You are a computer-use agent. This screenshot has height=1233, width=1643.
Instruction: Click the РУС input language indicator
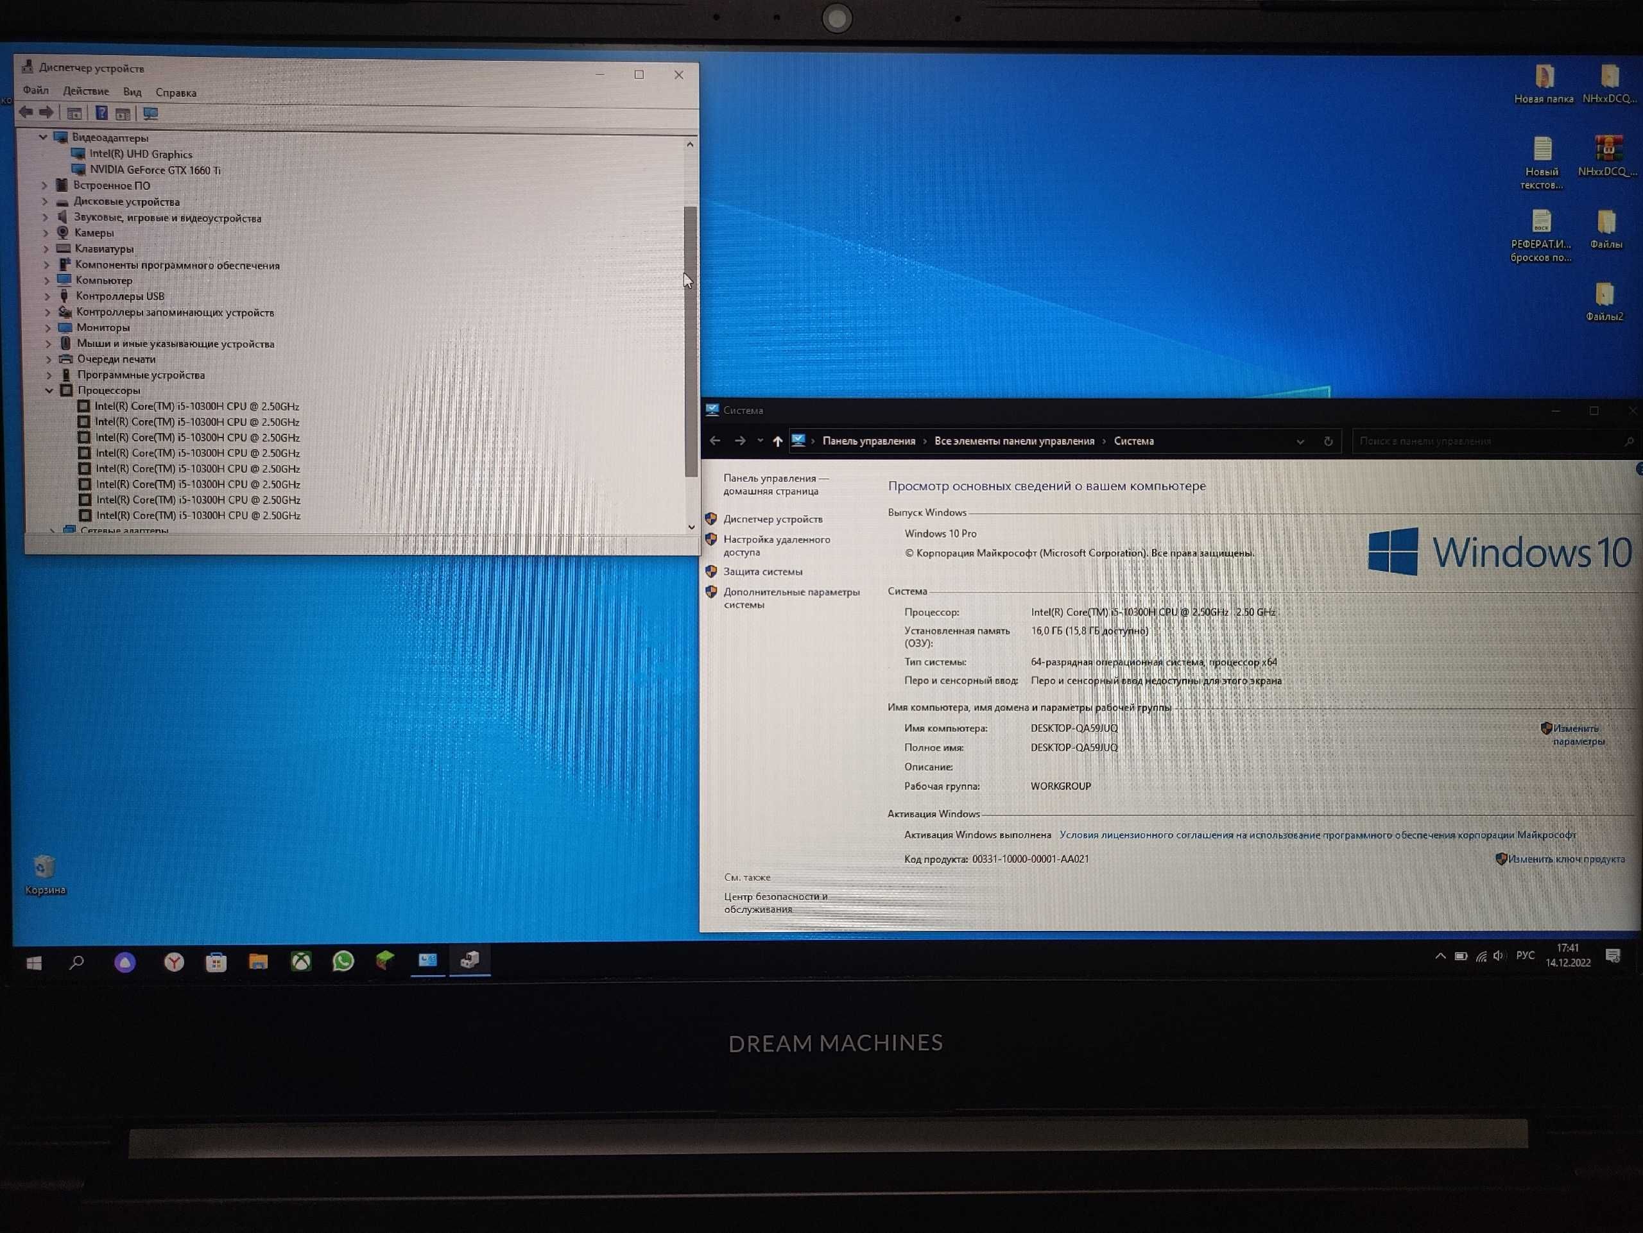(1525, 955)
